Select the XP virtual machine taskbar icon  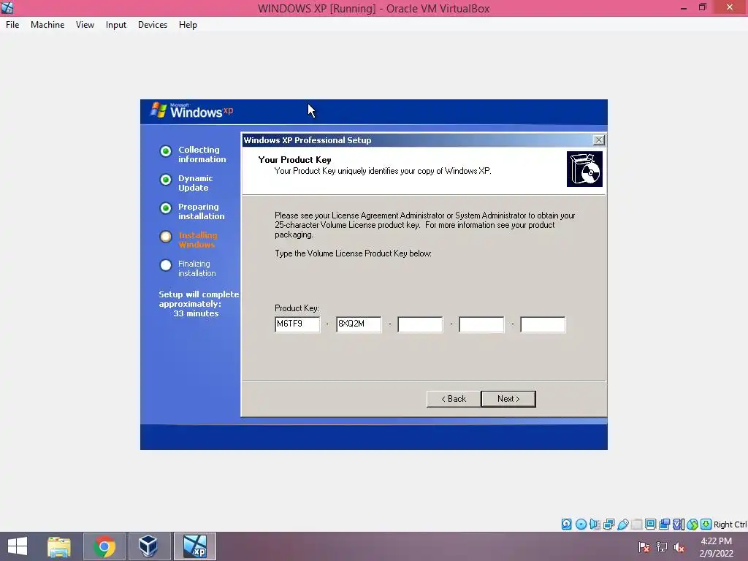194,546
